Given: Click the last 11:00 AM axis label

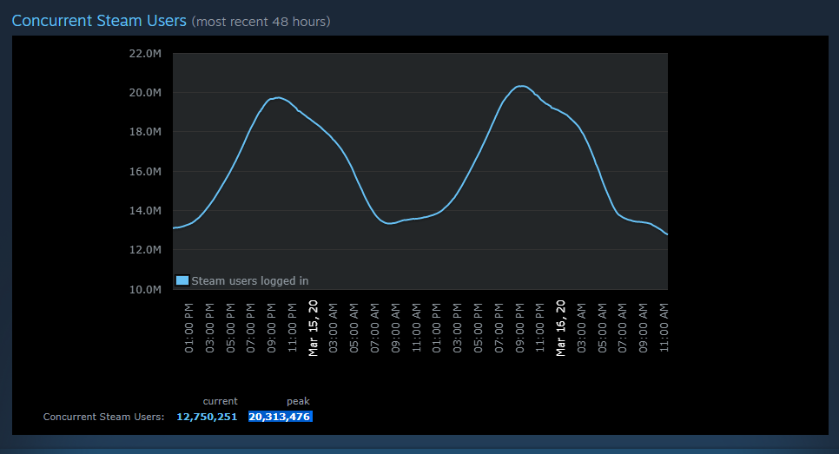Looking at the screenshot, I should pyautogui.click(x=664, y=328).
